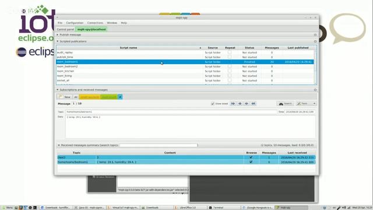Select the yellow subscription tab
Image resolution: width=373 pixels, height=210 pixels.
(x=89, y=97)
